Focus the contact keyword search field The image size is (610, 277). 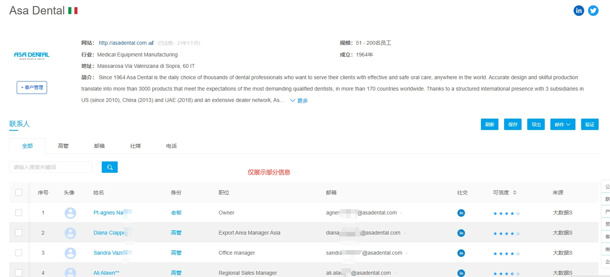(x=51, y=167)
